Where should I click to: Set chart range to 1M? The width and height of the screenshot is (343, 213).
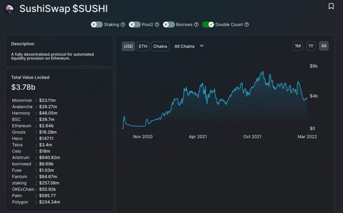pos(298,46)
